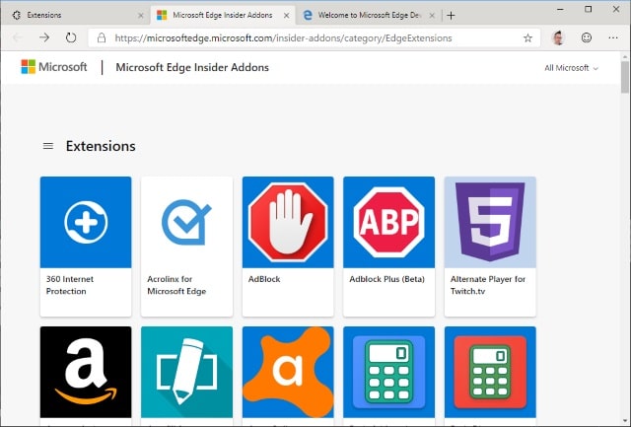This screenshot has width=631, height=427.
Task: Open the browser settings ellipsis menu
Action: click(x=613, y=37)
